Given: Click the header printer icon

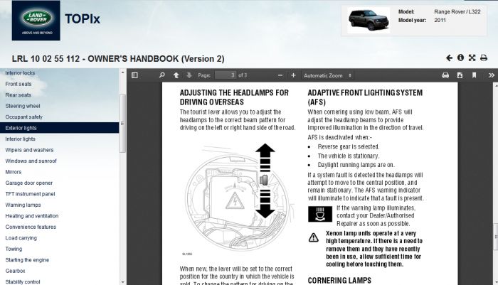Looking at the screenshot, I should [x=484, y=58].
